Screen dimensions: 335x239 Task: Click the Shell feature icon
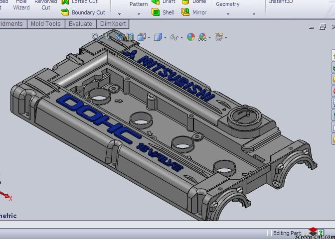click(156, 12)
